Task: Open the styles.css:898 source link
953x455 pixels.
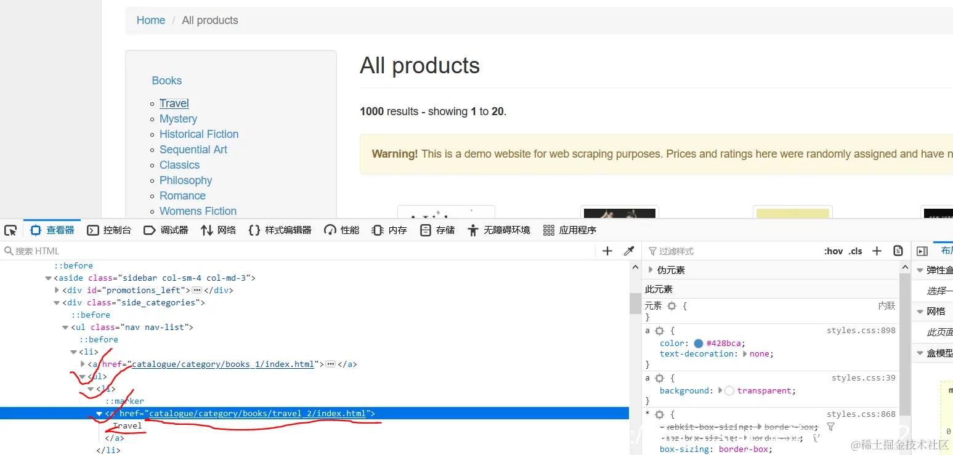Action: pos(861,331)
